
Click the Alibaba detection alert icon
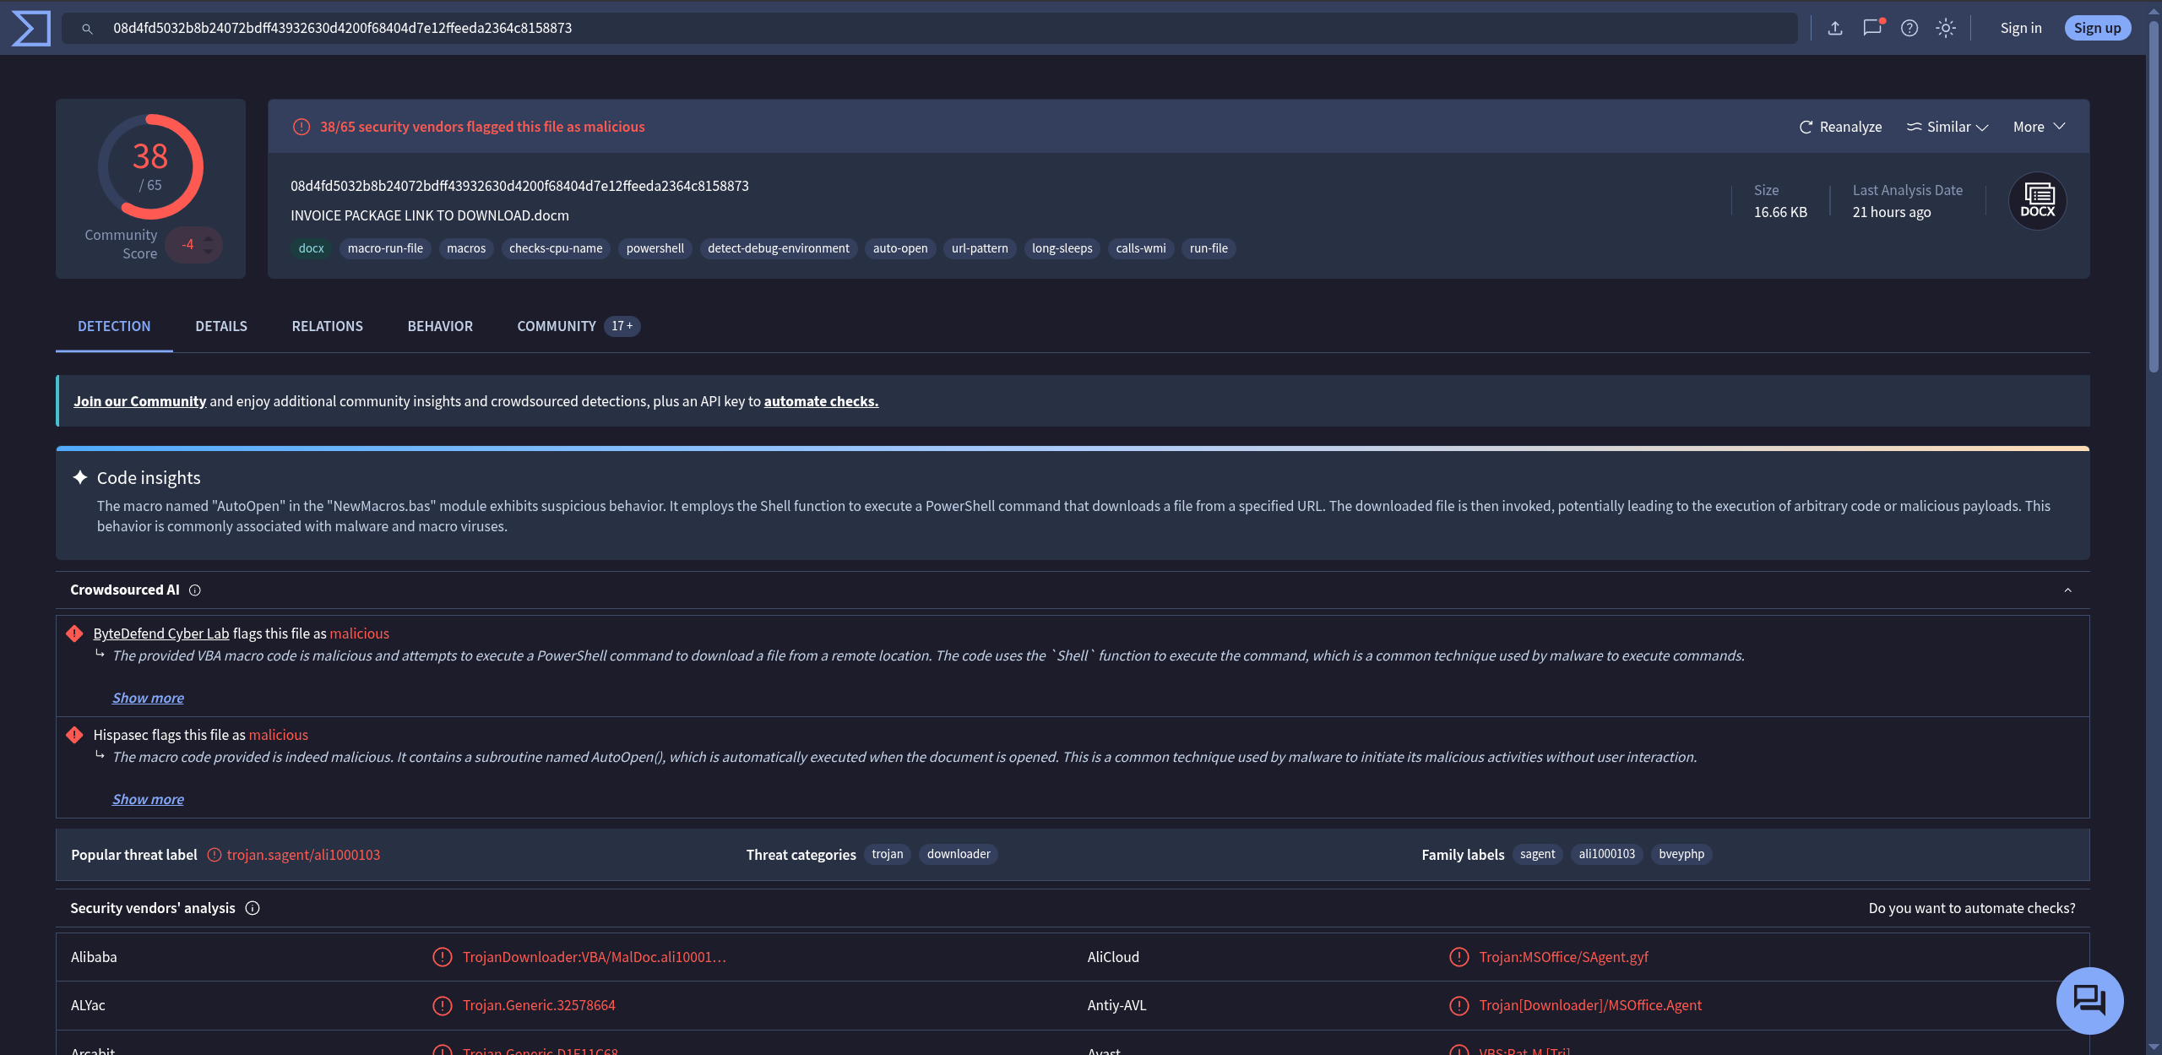click(443, 957)
